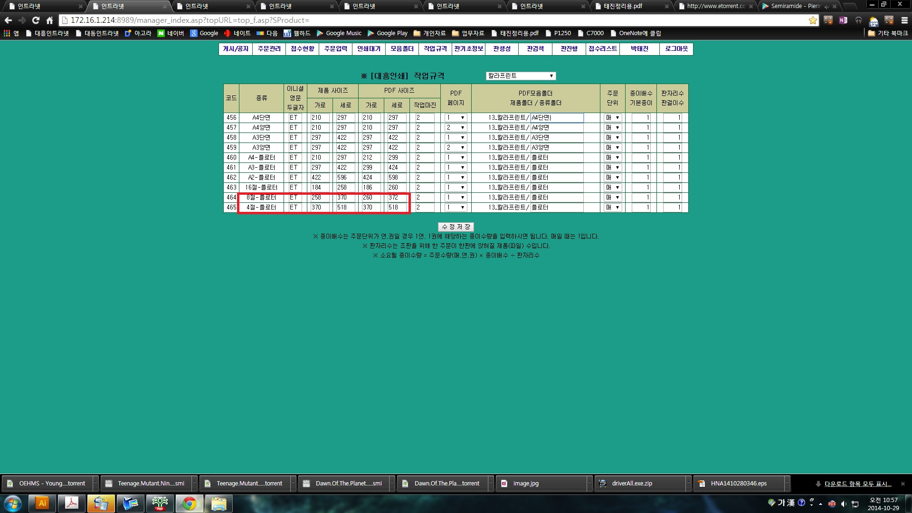This screenshot has width=912, height=513.
Task: Click the image.jpg download item
Action: click(525, 484)
